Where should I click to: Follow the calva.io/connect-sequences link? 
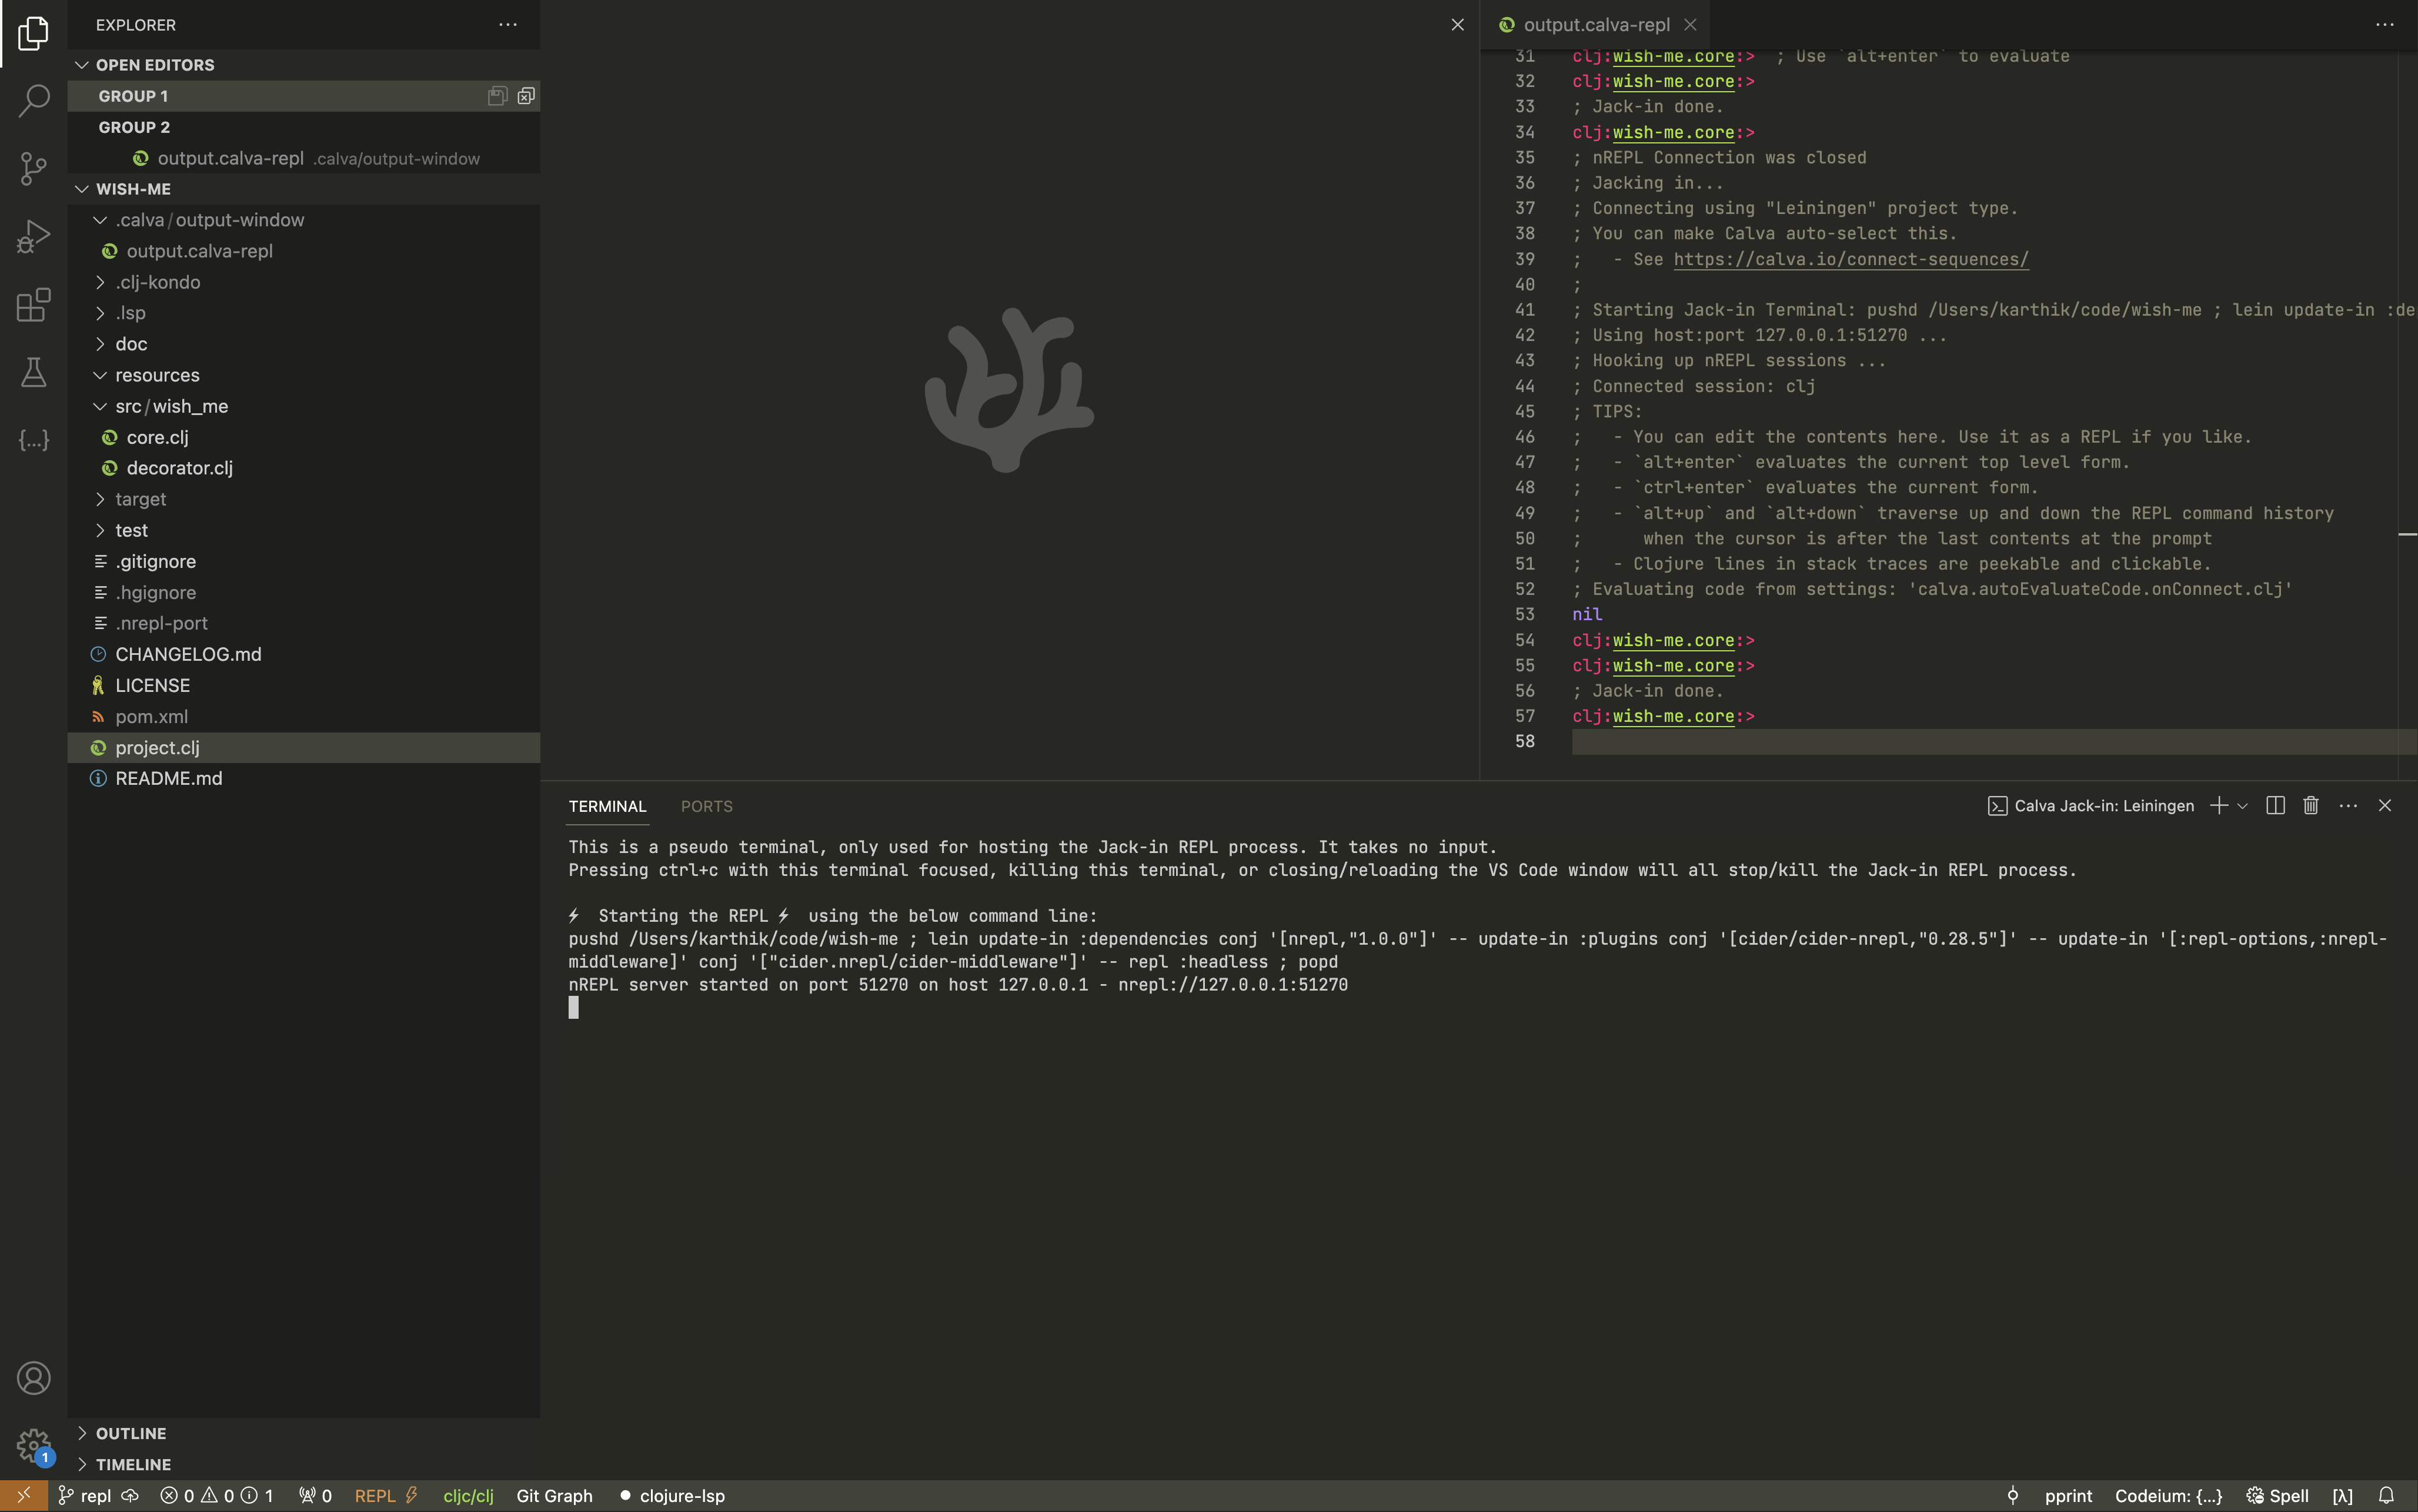(1851, 259)
